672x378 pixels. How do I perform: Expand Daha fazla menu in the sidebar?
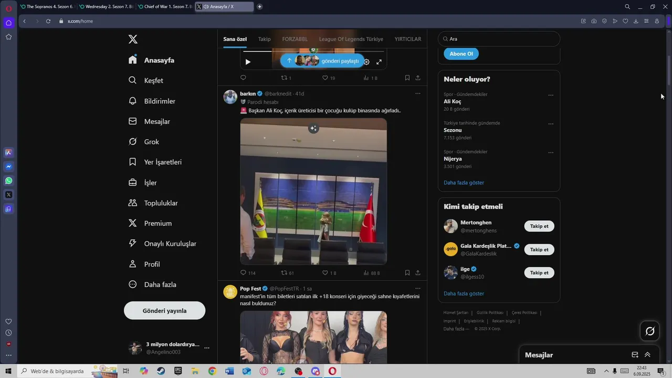point(152,285)
